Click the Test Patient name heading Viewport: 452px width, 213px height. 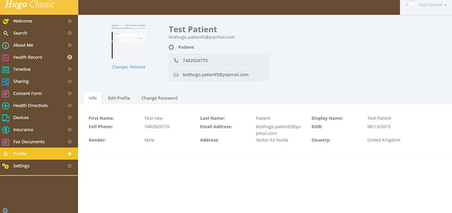click(193, 29)
